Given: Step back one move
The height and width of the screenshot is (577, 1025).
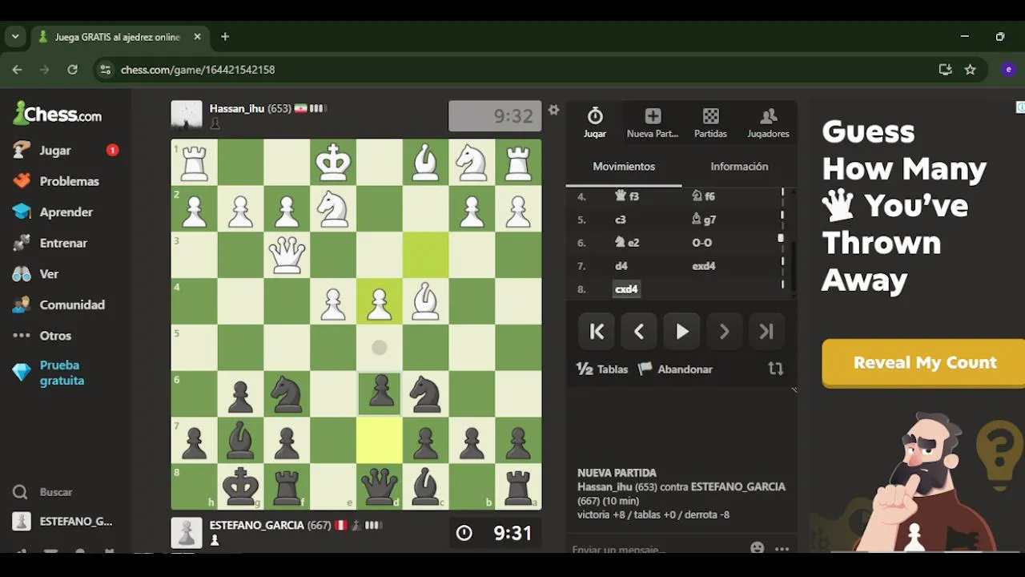Looking at the screenshot, I should [x=639, y=332].
